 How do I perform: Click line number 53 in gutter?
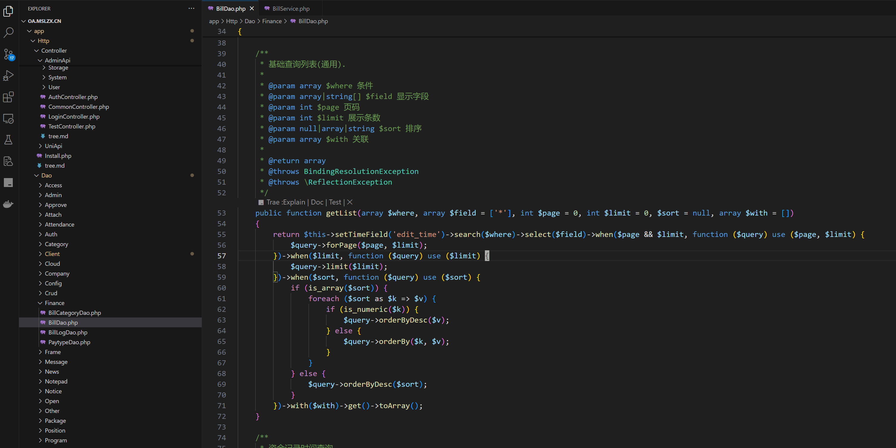[x=222, y=213]
